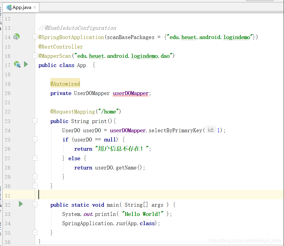Screen dimensions: 284x246
Task: Collapse the print() method fold at line 23
Action: pos(35,121)
